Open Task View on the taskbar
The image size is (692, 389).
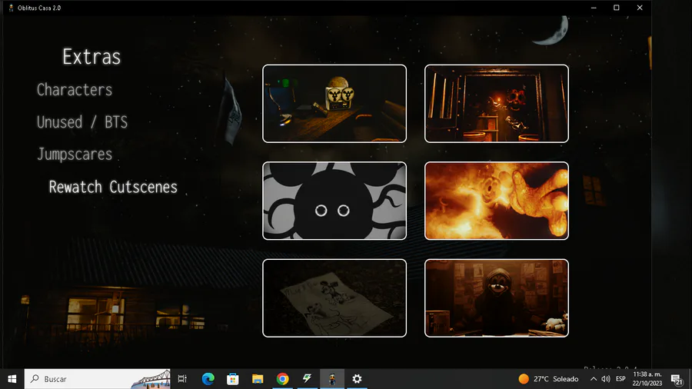[x=182, y=379]
